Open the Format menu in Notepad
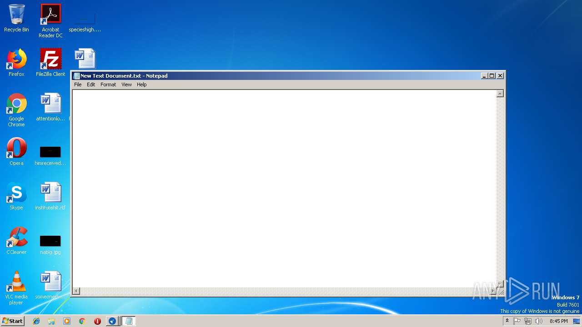582x327 pixels. pyautogui.click(x=108, y=84)
